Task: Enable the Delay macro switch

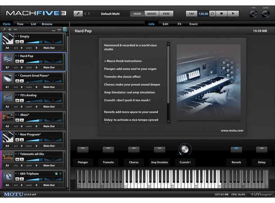Action: pyautogui.click(x=261, y=149)
